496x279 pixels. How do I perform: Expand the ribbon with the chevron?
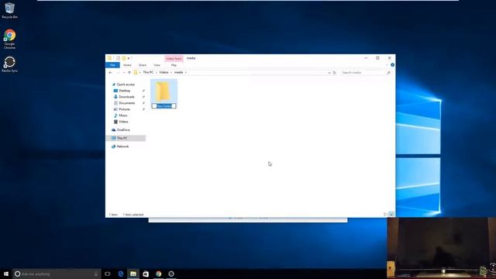387,65
